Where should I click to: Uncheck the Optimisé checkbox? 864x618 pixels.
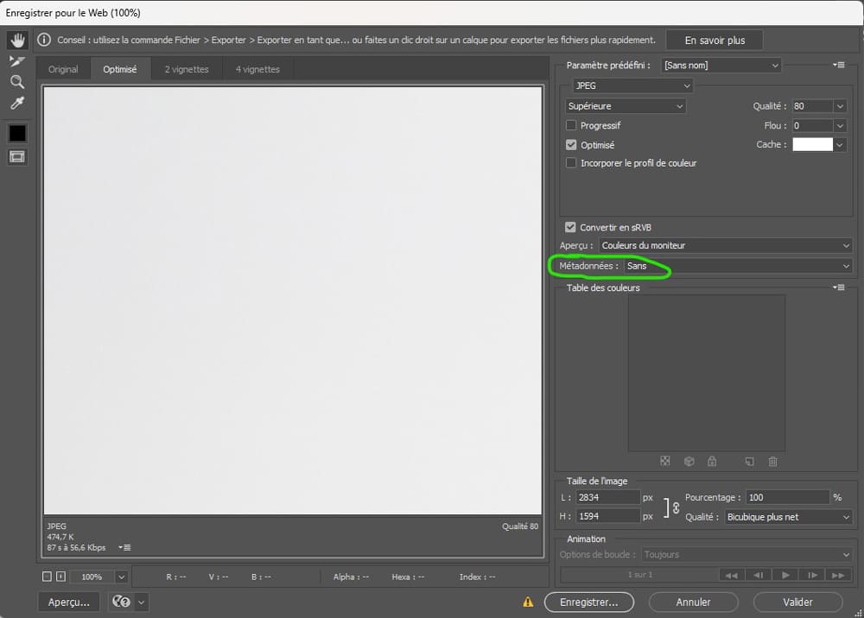571,145
